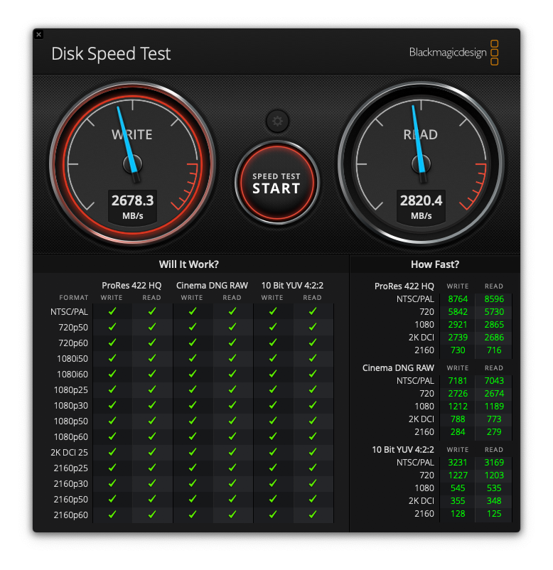The image size is (553, 570).
Task: Select the NTSC/PAL format row label
Action: coord(69,312)
